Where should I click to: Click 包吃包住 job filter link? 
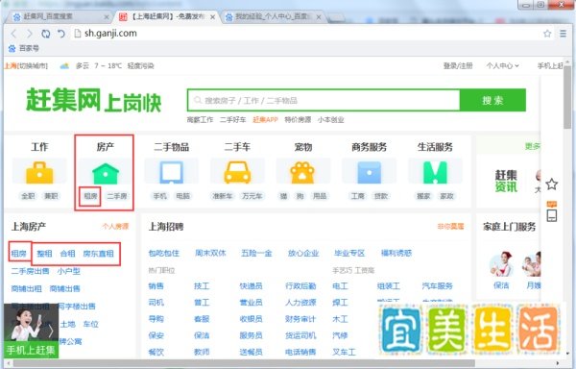[164, 253]
